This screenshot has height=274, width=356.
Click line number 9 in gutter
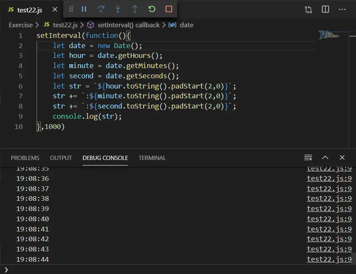click(20, 117)
